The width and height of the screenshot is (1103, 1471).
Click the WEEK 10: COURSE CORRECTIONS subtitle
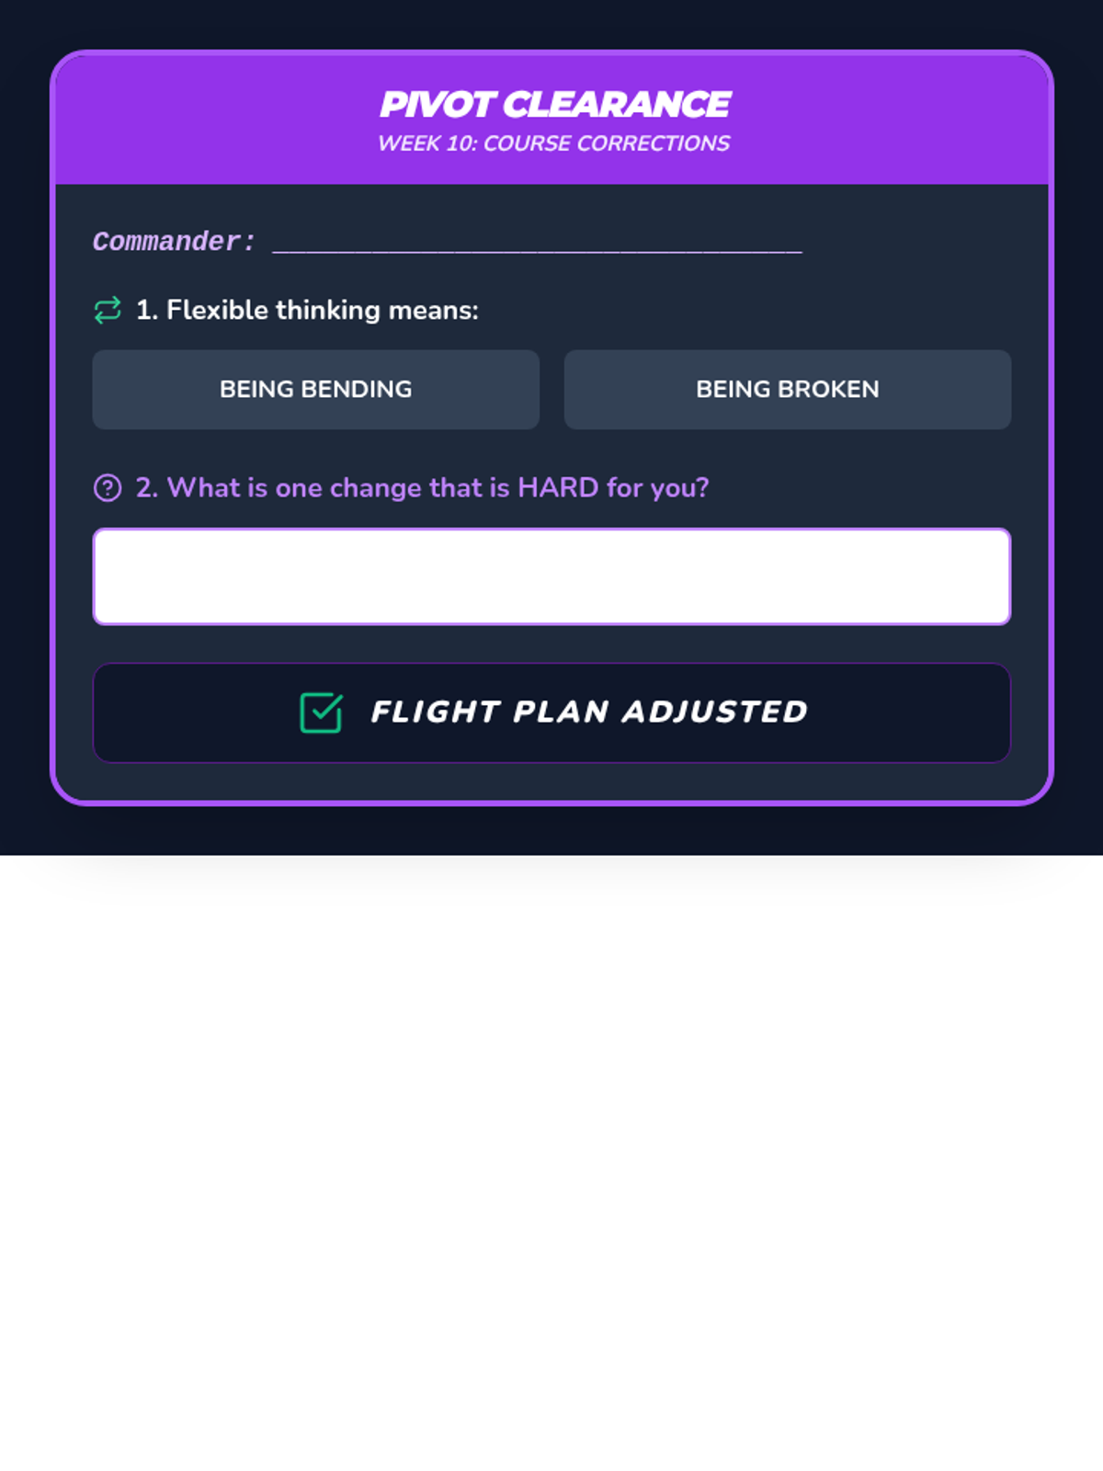point(554,143)
